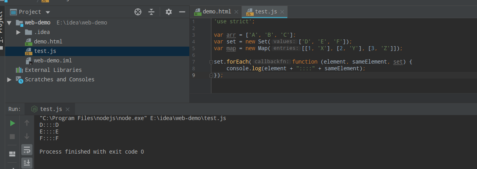Switch to test.js editor tab

click(266, 12)
